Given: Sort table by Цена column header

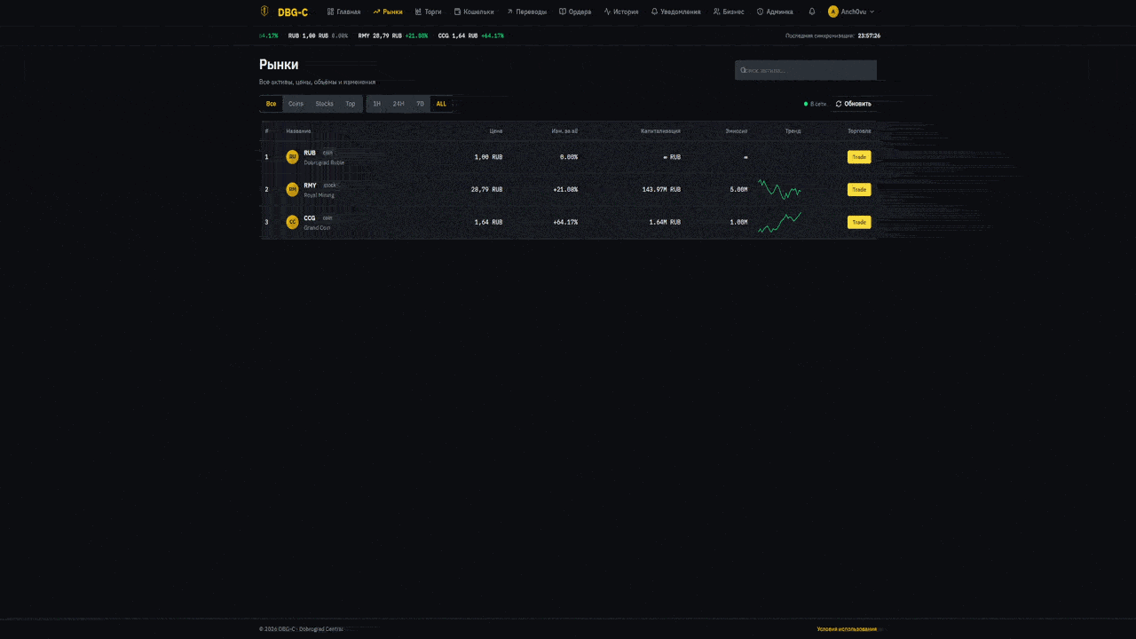Looking at the screenshot, I should (495, 131).
